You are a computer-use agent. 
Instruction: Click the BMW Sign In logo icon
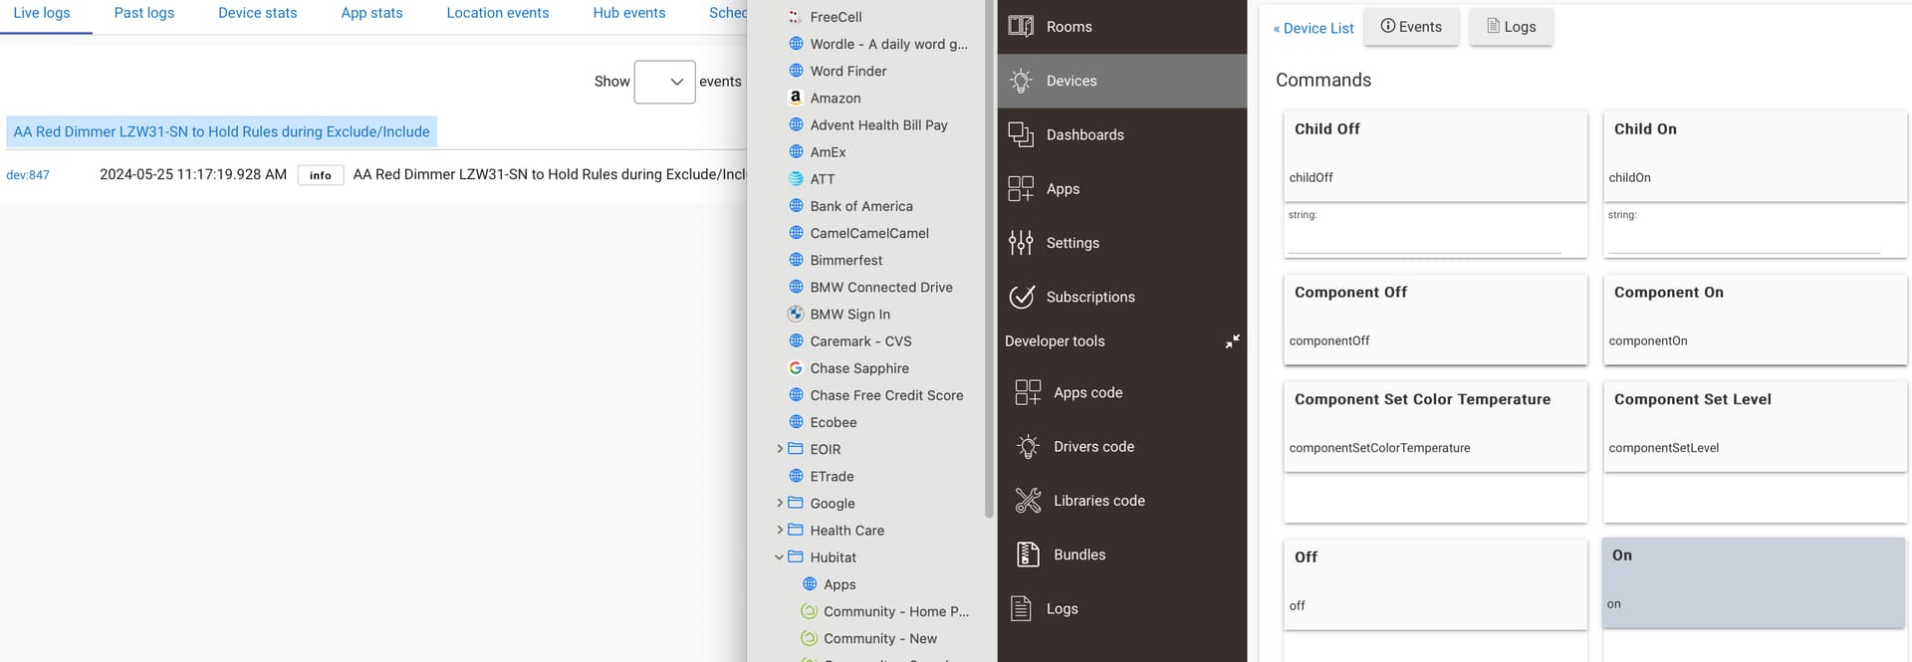coord(796,314)
